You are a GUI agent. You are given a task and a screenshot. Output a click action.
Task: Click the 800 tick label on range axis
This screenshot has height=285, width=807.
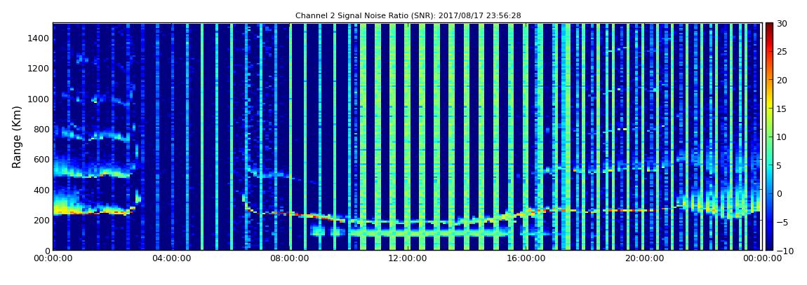41,129
